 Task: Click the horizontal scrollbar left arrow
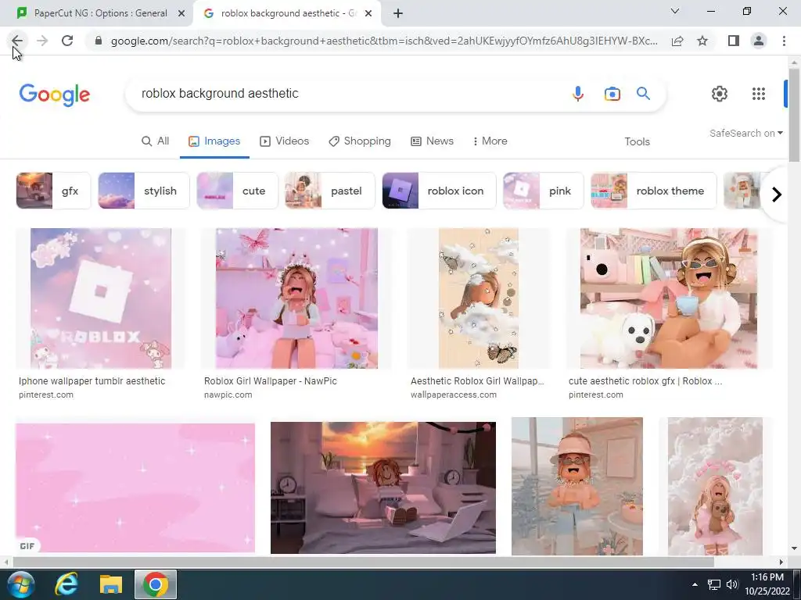tap(5, 562)
